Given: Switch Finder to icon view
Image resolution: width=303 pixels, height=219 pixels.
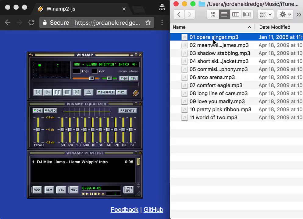Looking at the screenshot, I should (x=213, y=14).
